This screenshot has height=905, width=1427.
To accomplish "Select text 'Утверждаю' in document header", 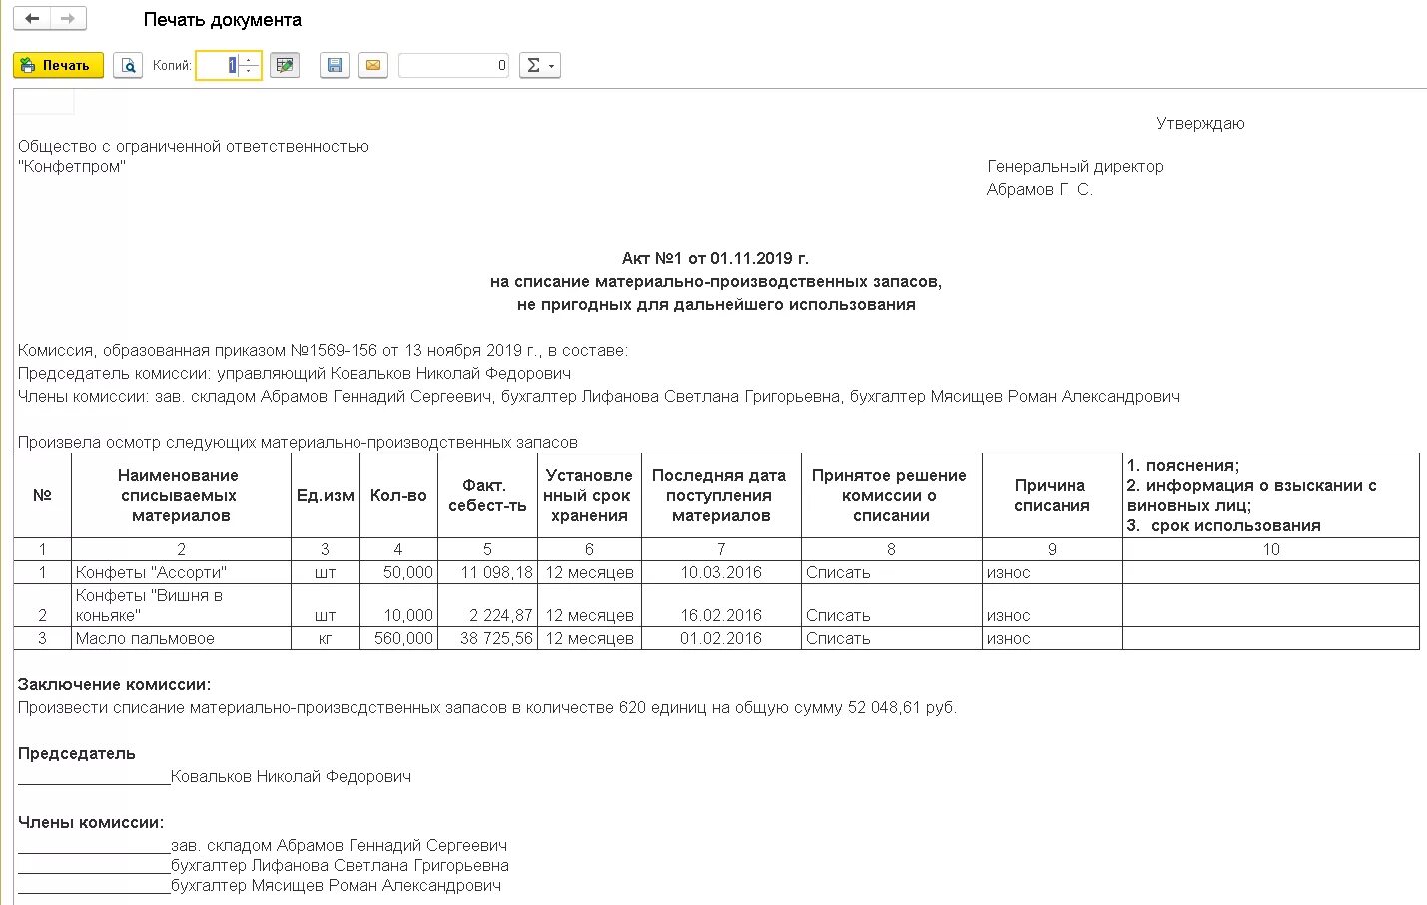I will click(x=1200, y=124).
